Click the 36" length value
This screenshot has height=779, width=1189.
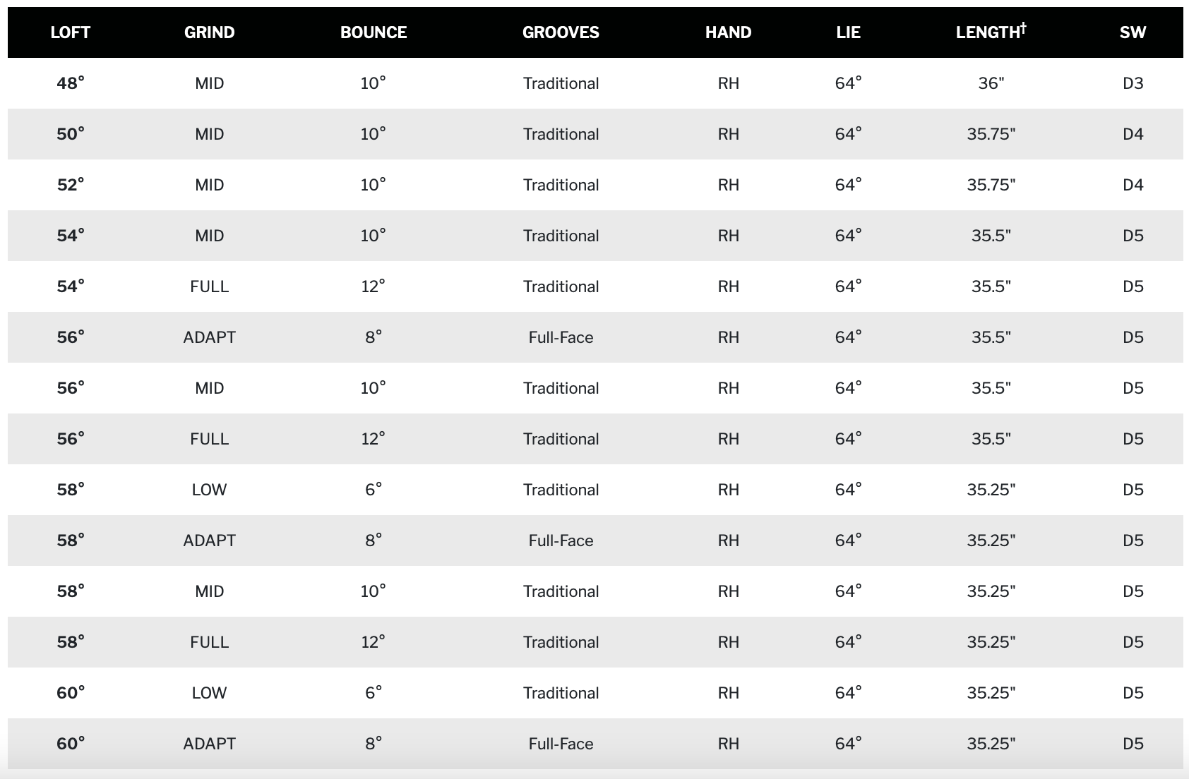(x=991, y=83)
